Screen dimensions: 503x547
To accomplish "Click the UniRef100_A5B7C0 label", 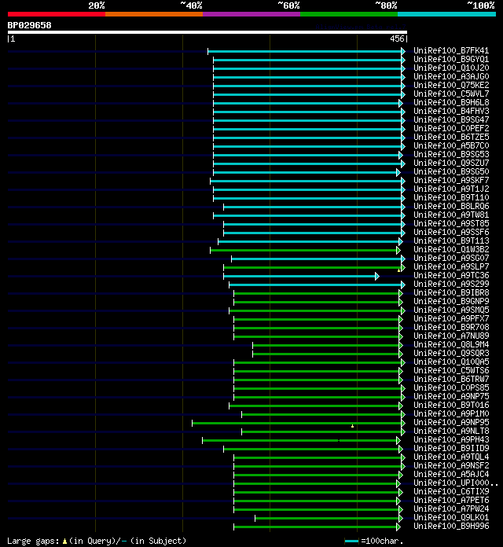I will pyautogui.click(x=451, y=146).
